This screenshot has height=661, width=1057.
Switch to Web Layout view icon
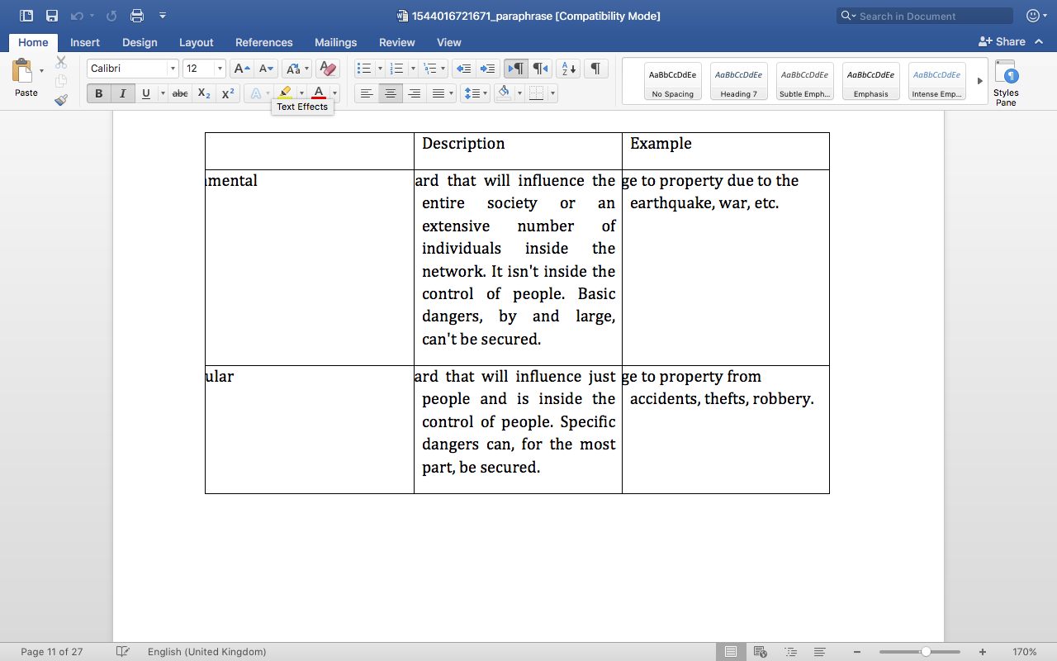click(761, 652)
